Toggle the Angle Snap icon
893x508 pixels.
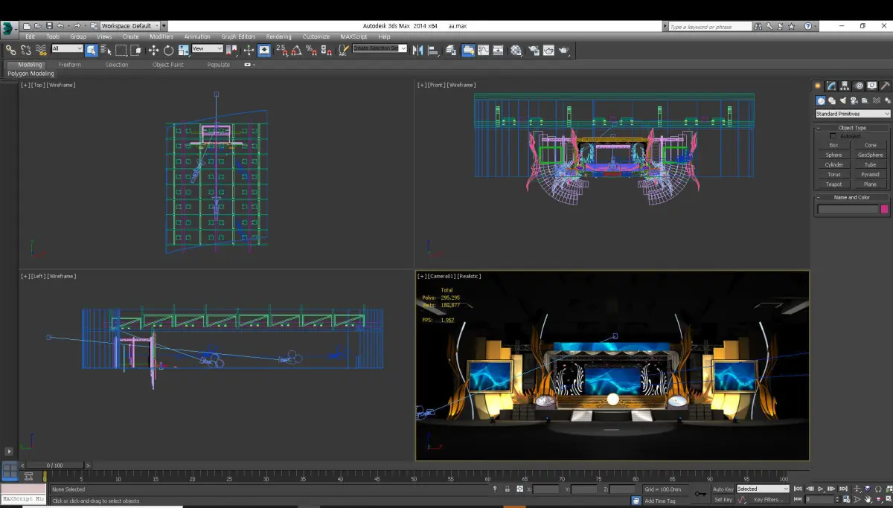point(295,51)
